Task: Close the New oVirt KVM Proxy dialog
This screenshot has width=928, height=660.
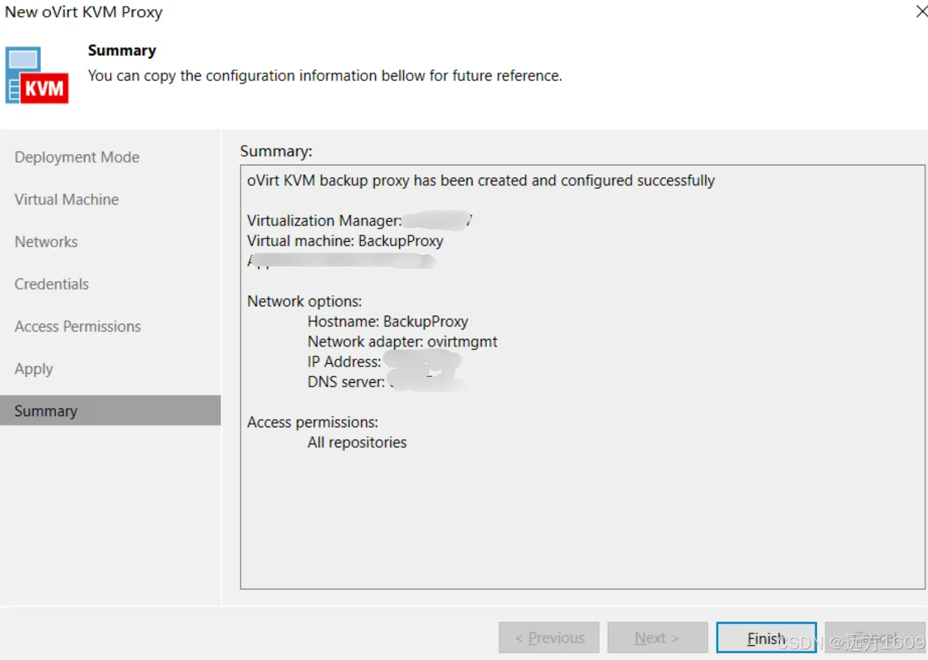Action: pos(921,11)
